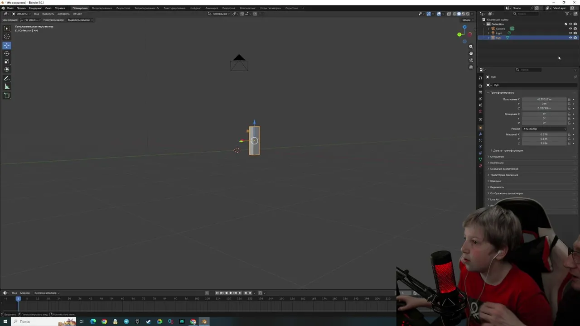Open Выделить menu in viewport header

point(48,14)
